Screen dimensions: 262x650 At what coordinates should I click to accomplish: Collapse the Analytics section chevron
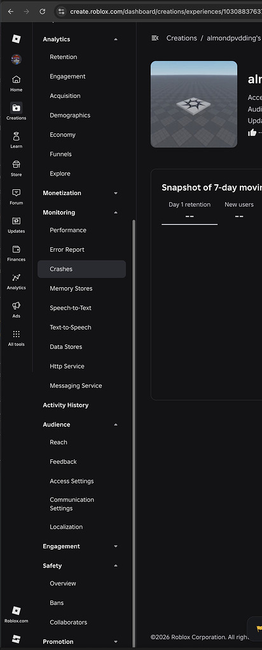pyautogui.click(x=116, y=39)
